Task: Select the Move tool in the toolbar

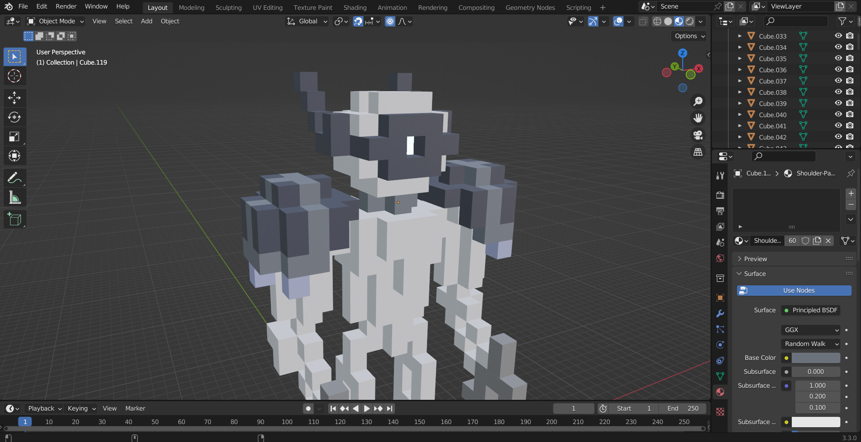Action: pyautogui.click(x=15, y=98)
